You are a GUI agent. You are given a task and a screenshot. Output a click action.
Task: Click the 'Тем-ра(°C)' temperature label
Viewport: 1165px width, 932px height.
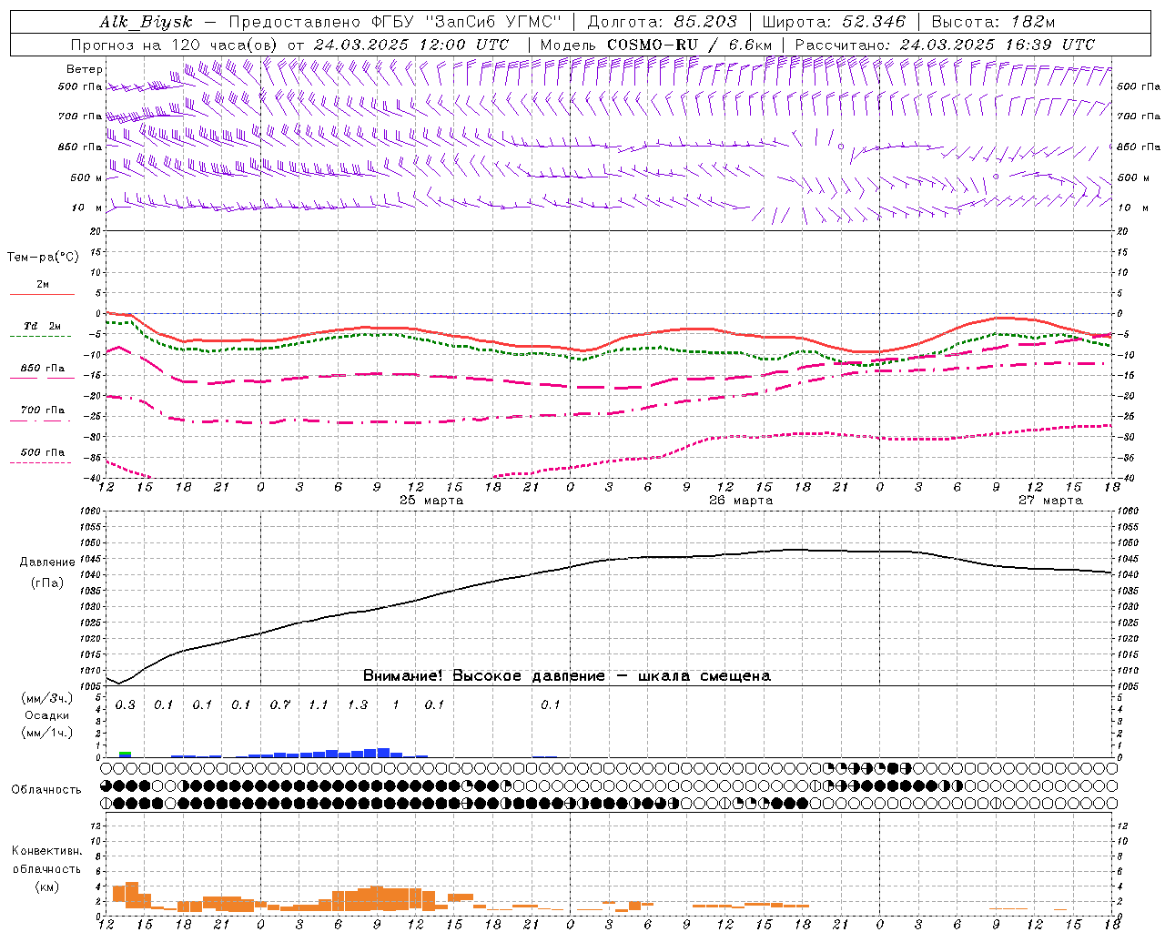point(43,258)
